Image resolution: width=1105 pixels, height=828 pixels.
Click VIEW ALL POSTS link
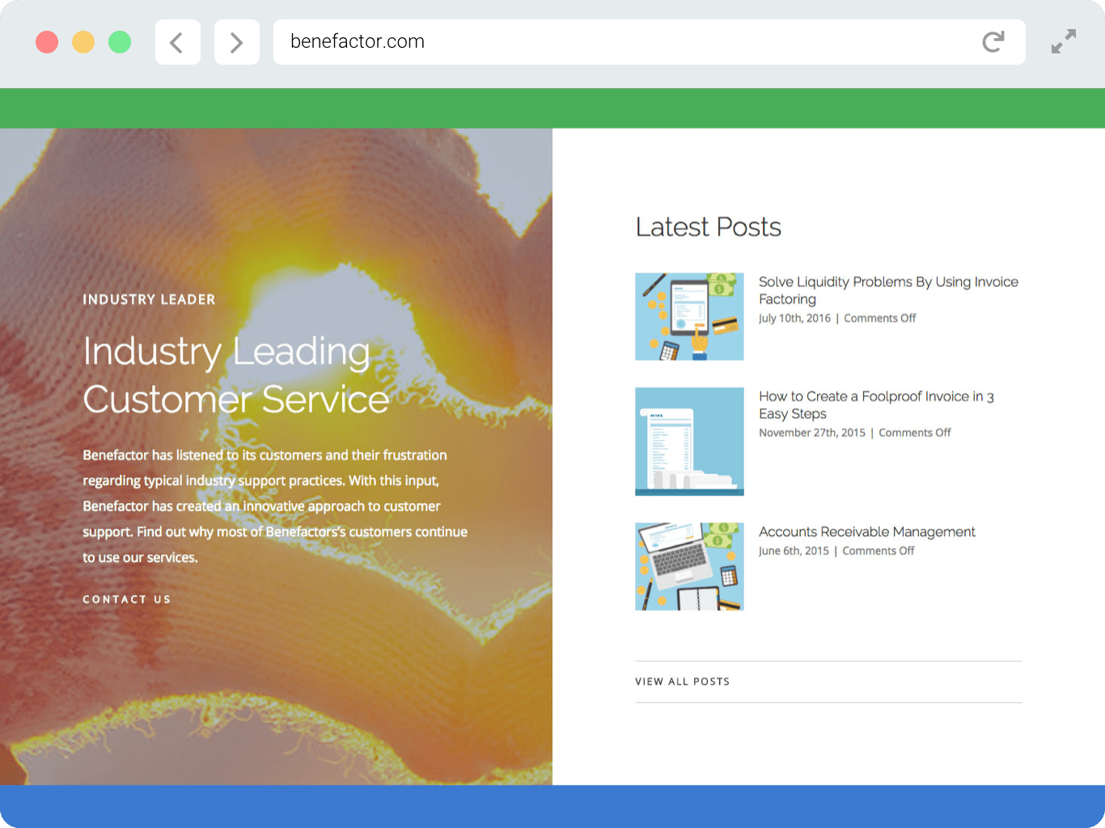pos(683,682)
